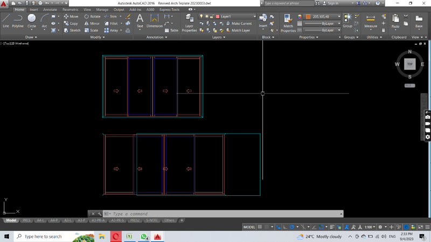Screen dimensions: 431x242
Task: Click the Mirror tool in Modify panel
Action: 92,24
